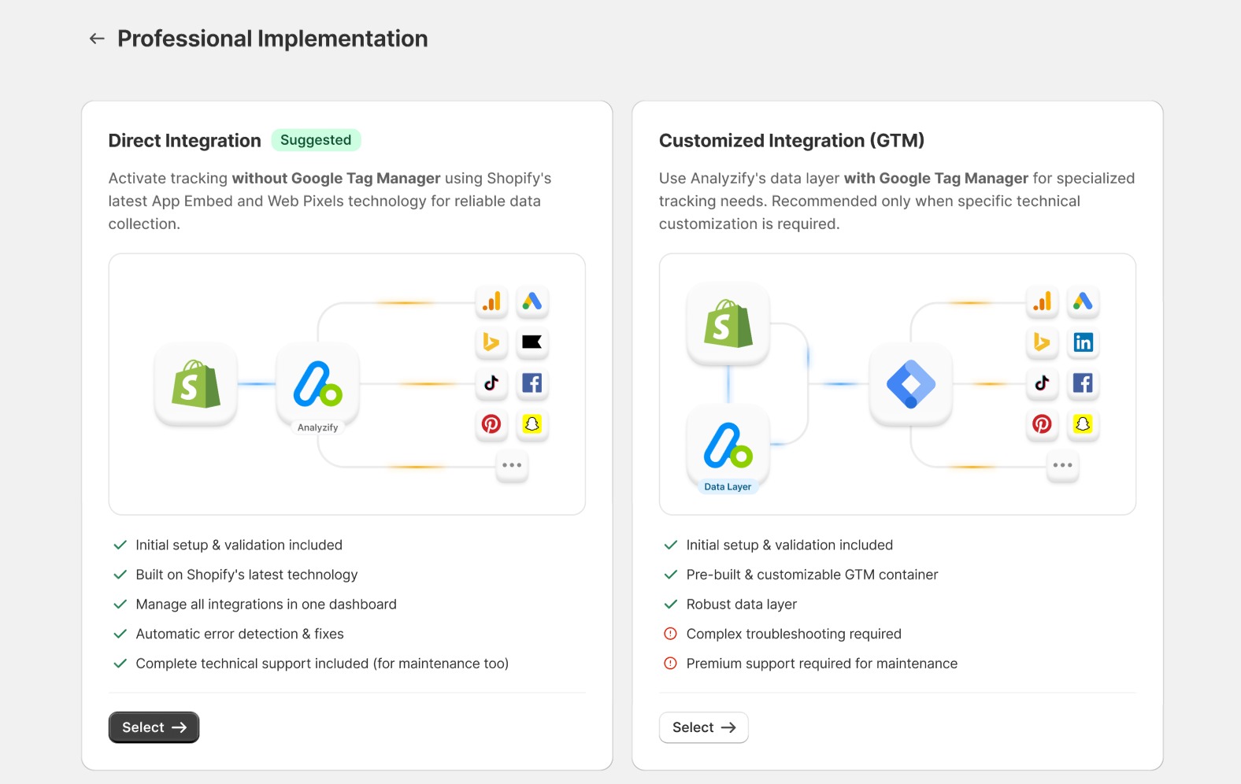Click the Direct Integration heading
Viewport: 1241px width, 784px height.
pos(185,140)
